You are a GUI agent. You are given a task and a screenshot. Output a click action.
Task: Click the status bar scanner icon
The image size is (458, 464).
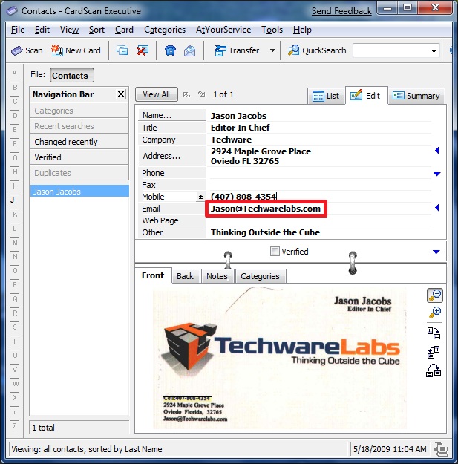pyautogui.click(x=441, y=449)
